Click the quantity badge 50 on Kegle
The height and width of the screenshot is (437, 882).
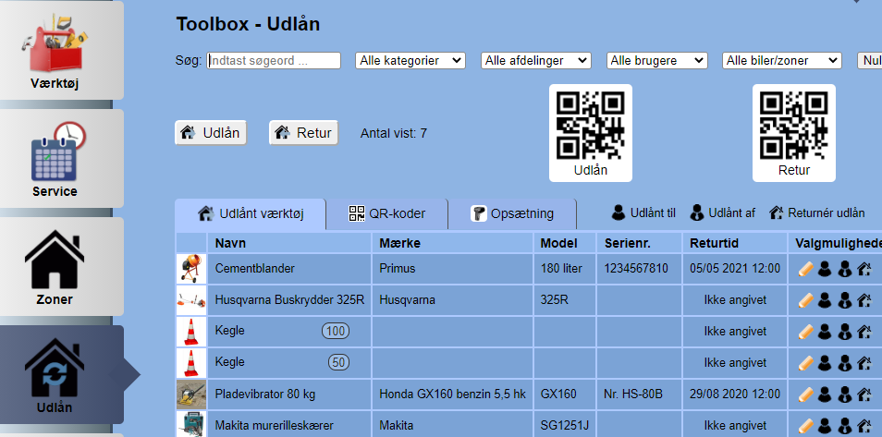338,363
